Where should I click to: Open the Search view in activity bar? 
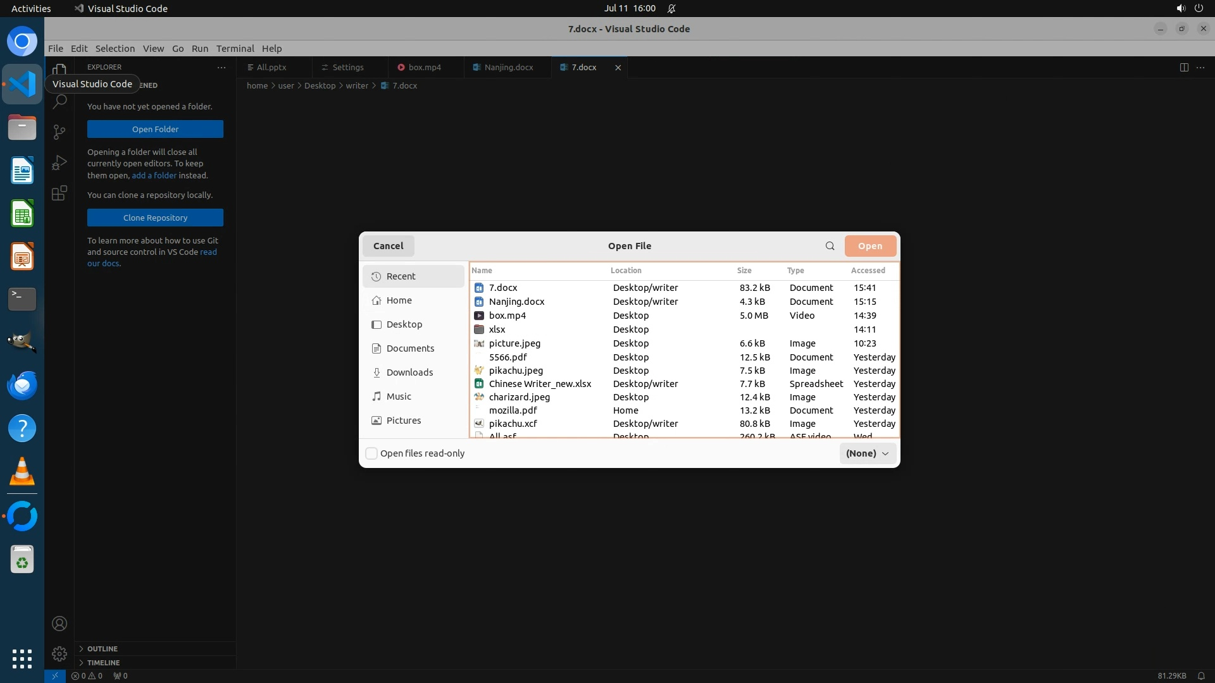[x=59, y=101]
